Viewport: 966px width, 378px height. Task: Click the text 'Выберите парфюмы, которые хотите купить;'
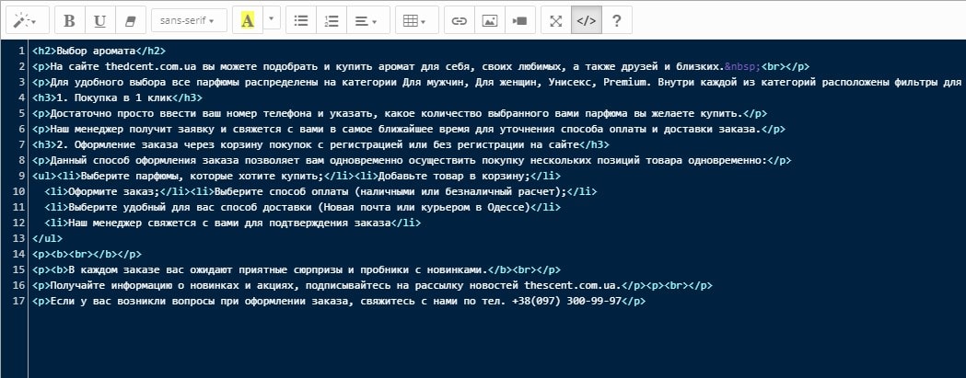click(x=202, y=176)
